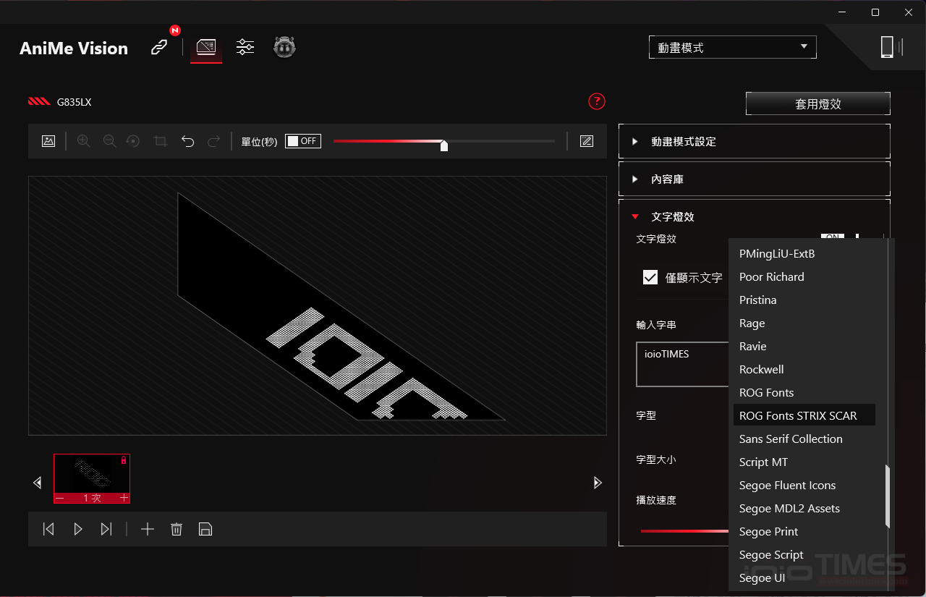
Task: Toggle the 文字燈效 ON switch
Action: coord(833,237)
